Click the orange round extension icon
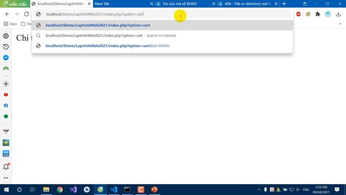 [308, 14]
